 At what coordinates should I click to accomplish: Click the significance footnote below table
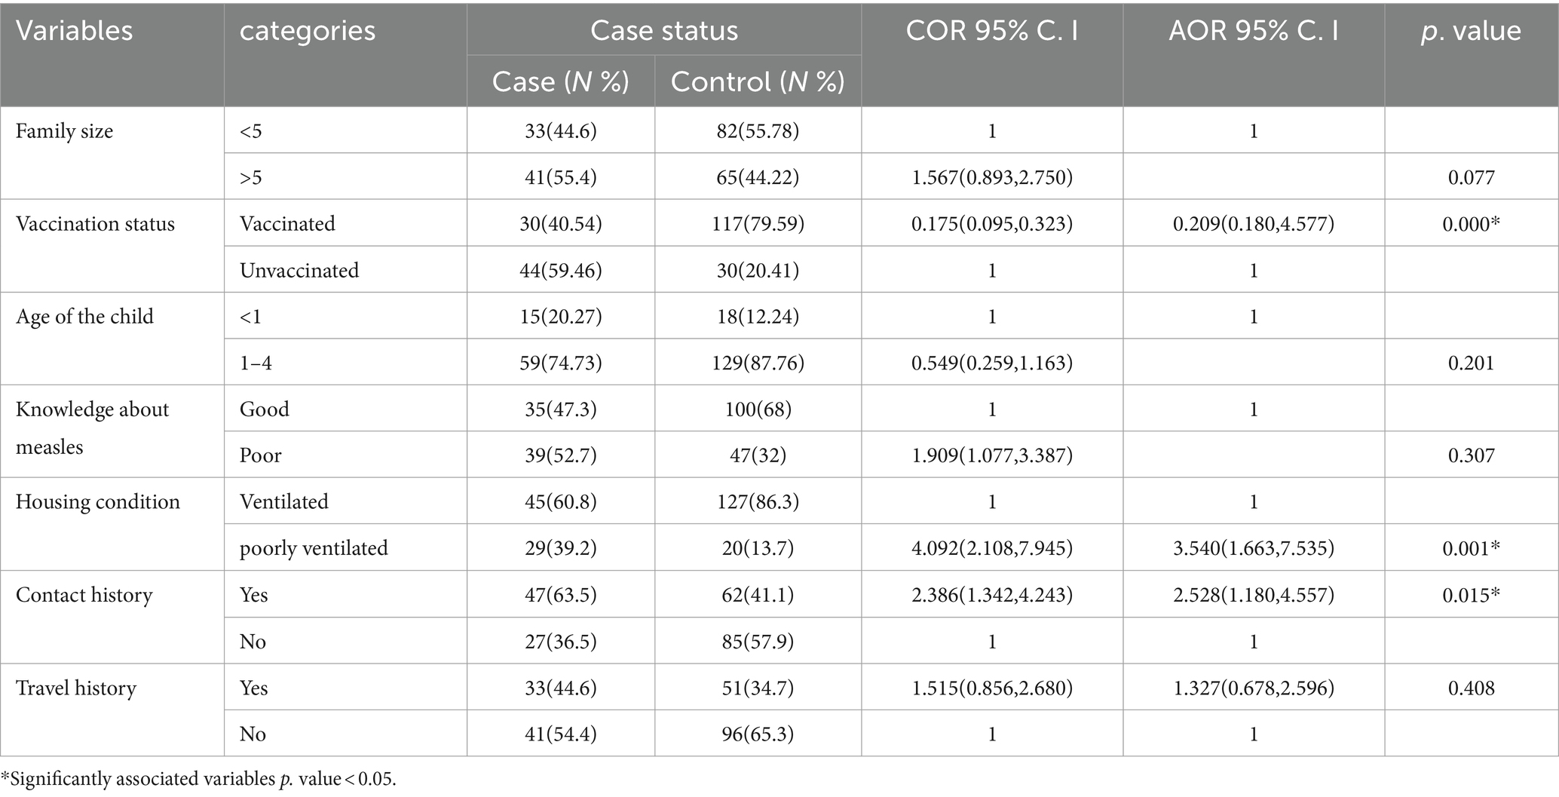click(198, 779)
